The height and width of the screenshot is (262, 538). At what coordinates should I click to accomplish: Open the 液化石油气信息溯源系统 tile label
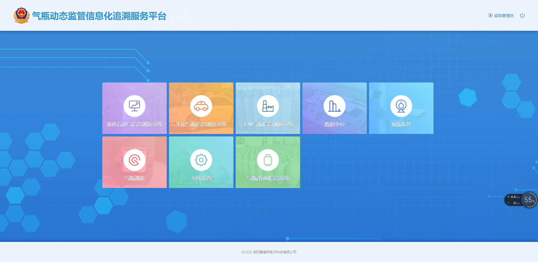tap(134, 124)
